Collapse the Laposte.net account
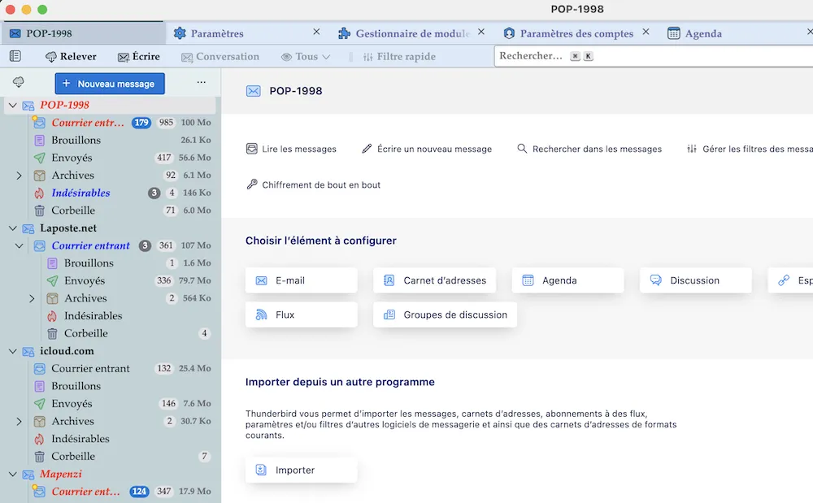Screen dimensions: 813x503 (x=13, y=228)
